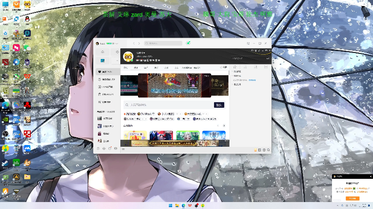373x209 pixels.
Task: Open the Steam desktop icon
Action: click(5, 163)
